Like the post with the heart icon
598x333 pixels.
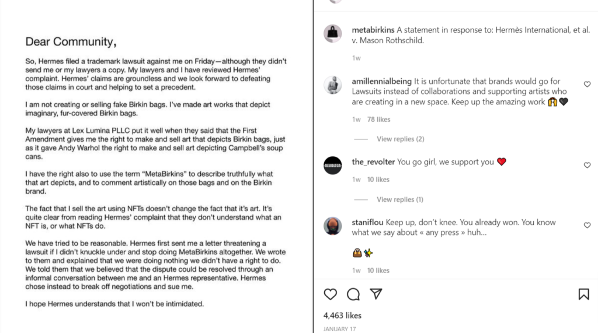coord(331,294)
